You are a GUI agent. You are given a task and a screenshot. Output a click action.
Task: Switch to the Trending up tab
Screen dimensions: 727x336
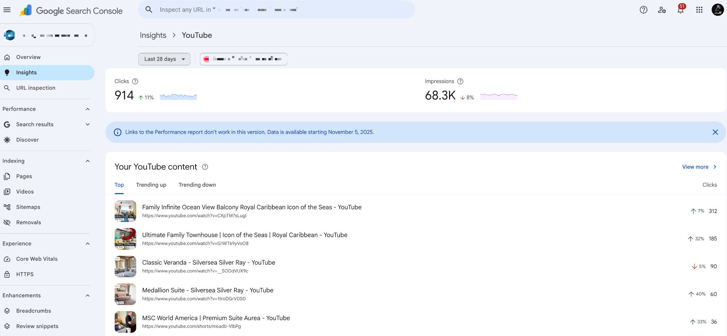click(151, 185)
